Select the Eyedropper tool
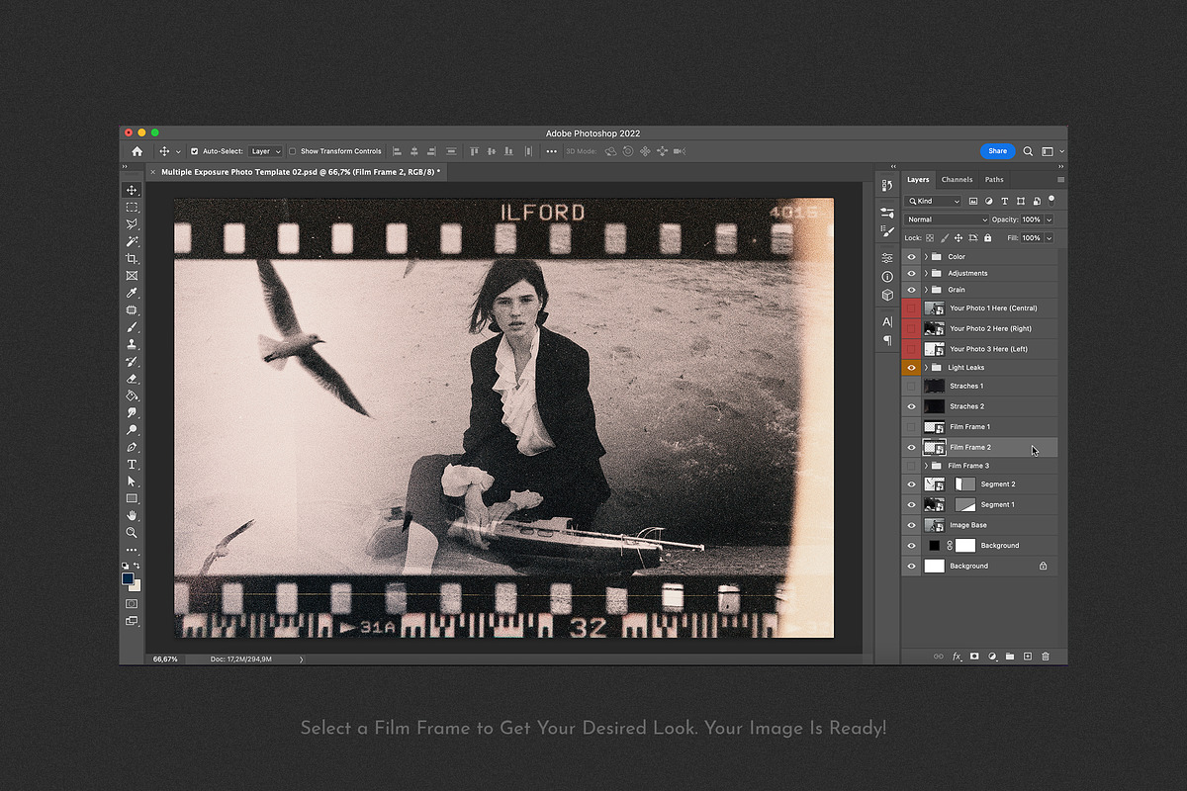 132,293
